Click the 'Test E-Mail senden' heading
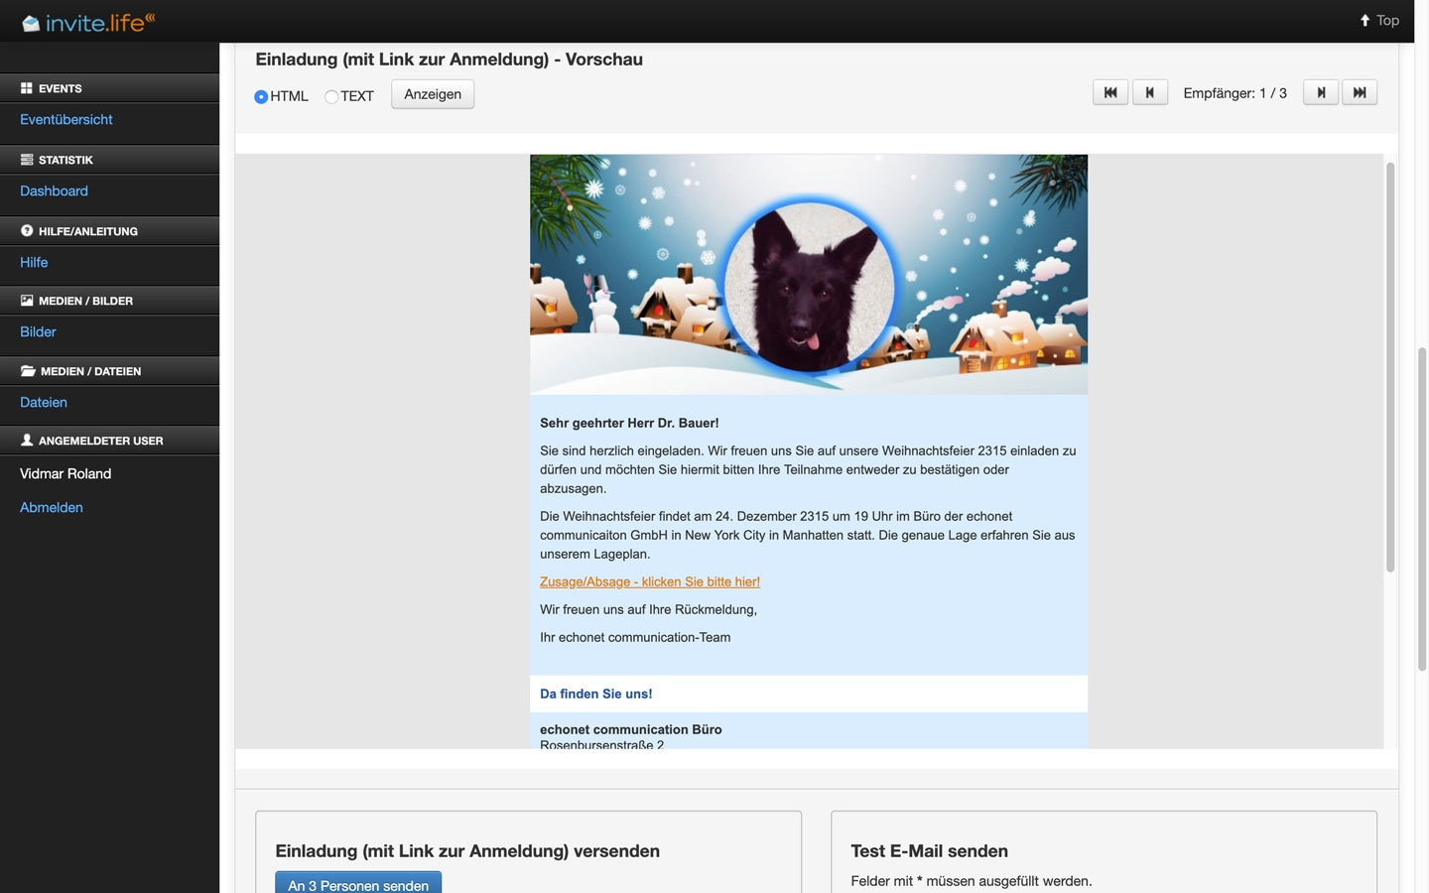Screen dimensions: 1429x893 click(x=929, y=851)
